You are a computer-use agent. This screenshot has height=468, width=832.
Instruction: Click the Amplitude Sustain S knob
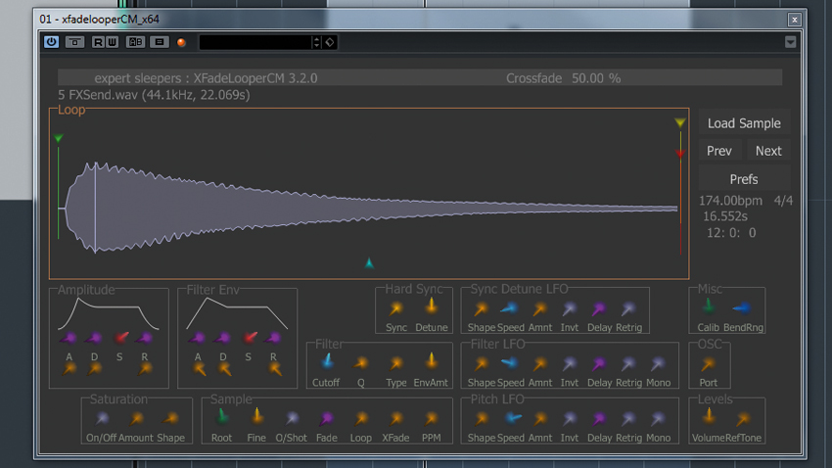click(121, 337)
